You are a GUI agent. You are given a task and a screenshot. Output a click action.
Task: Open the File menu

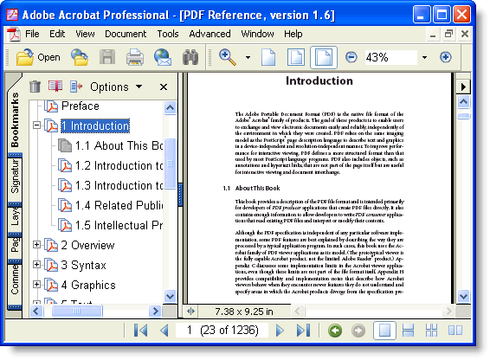32,34
